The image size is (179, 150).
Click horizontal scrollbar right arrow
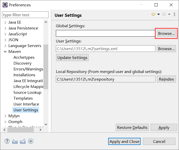click(x=40, y=130)
